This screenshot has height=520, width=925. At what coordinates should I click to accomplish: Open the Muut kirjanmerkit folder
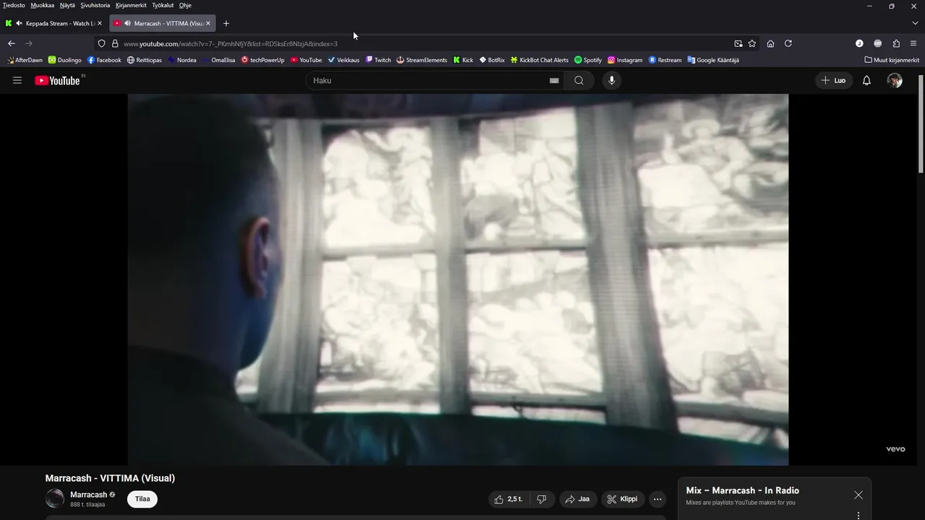point(892,60)
